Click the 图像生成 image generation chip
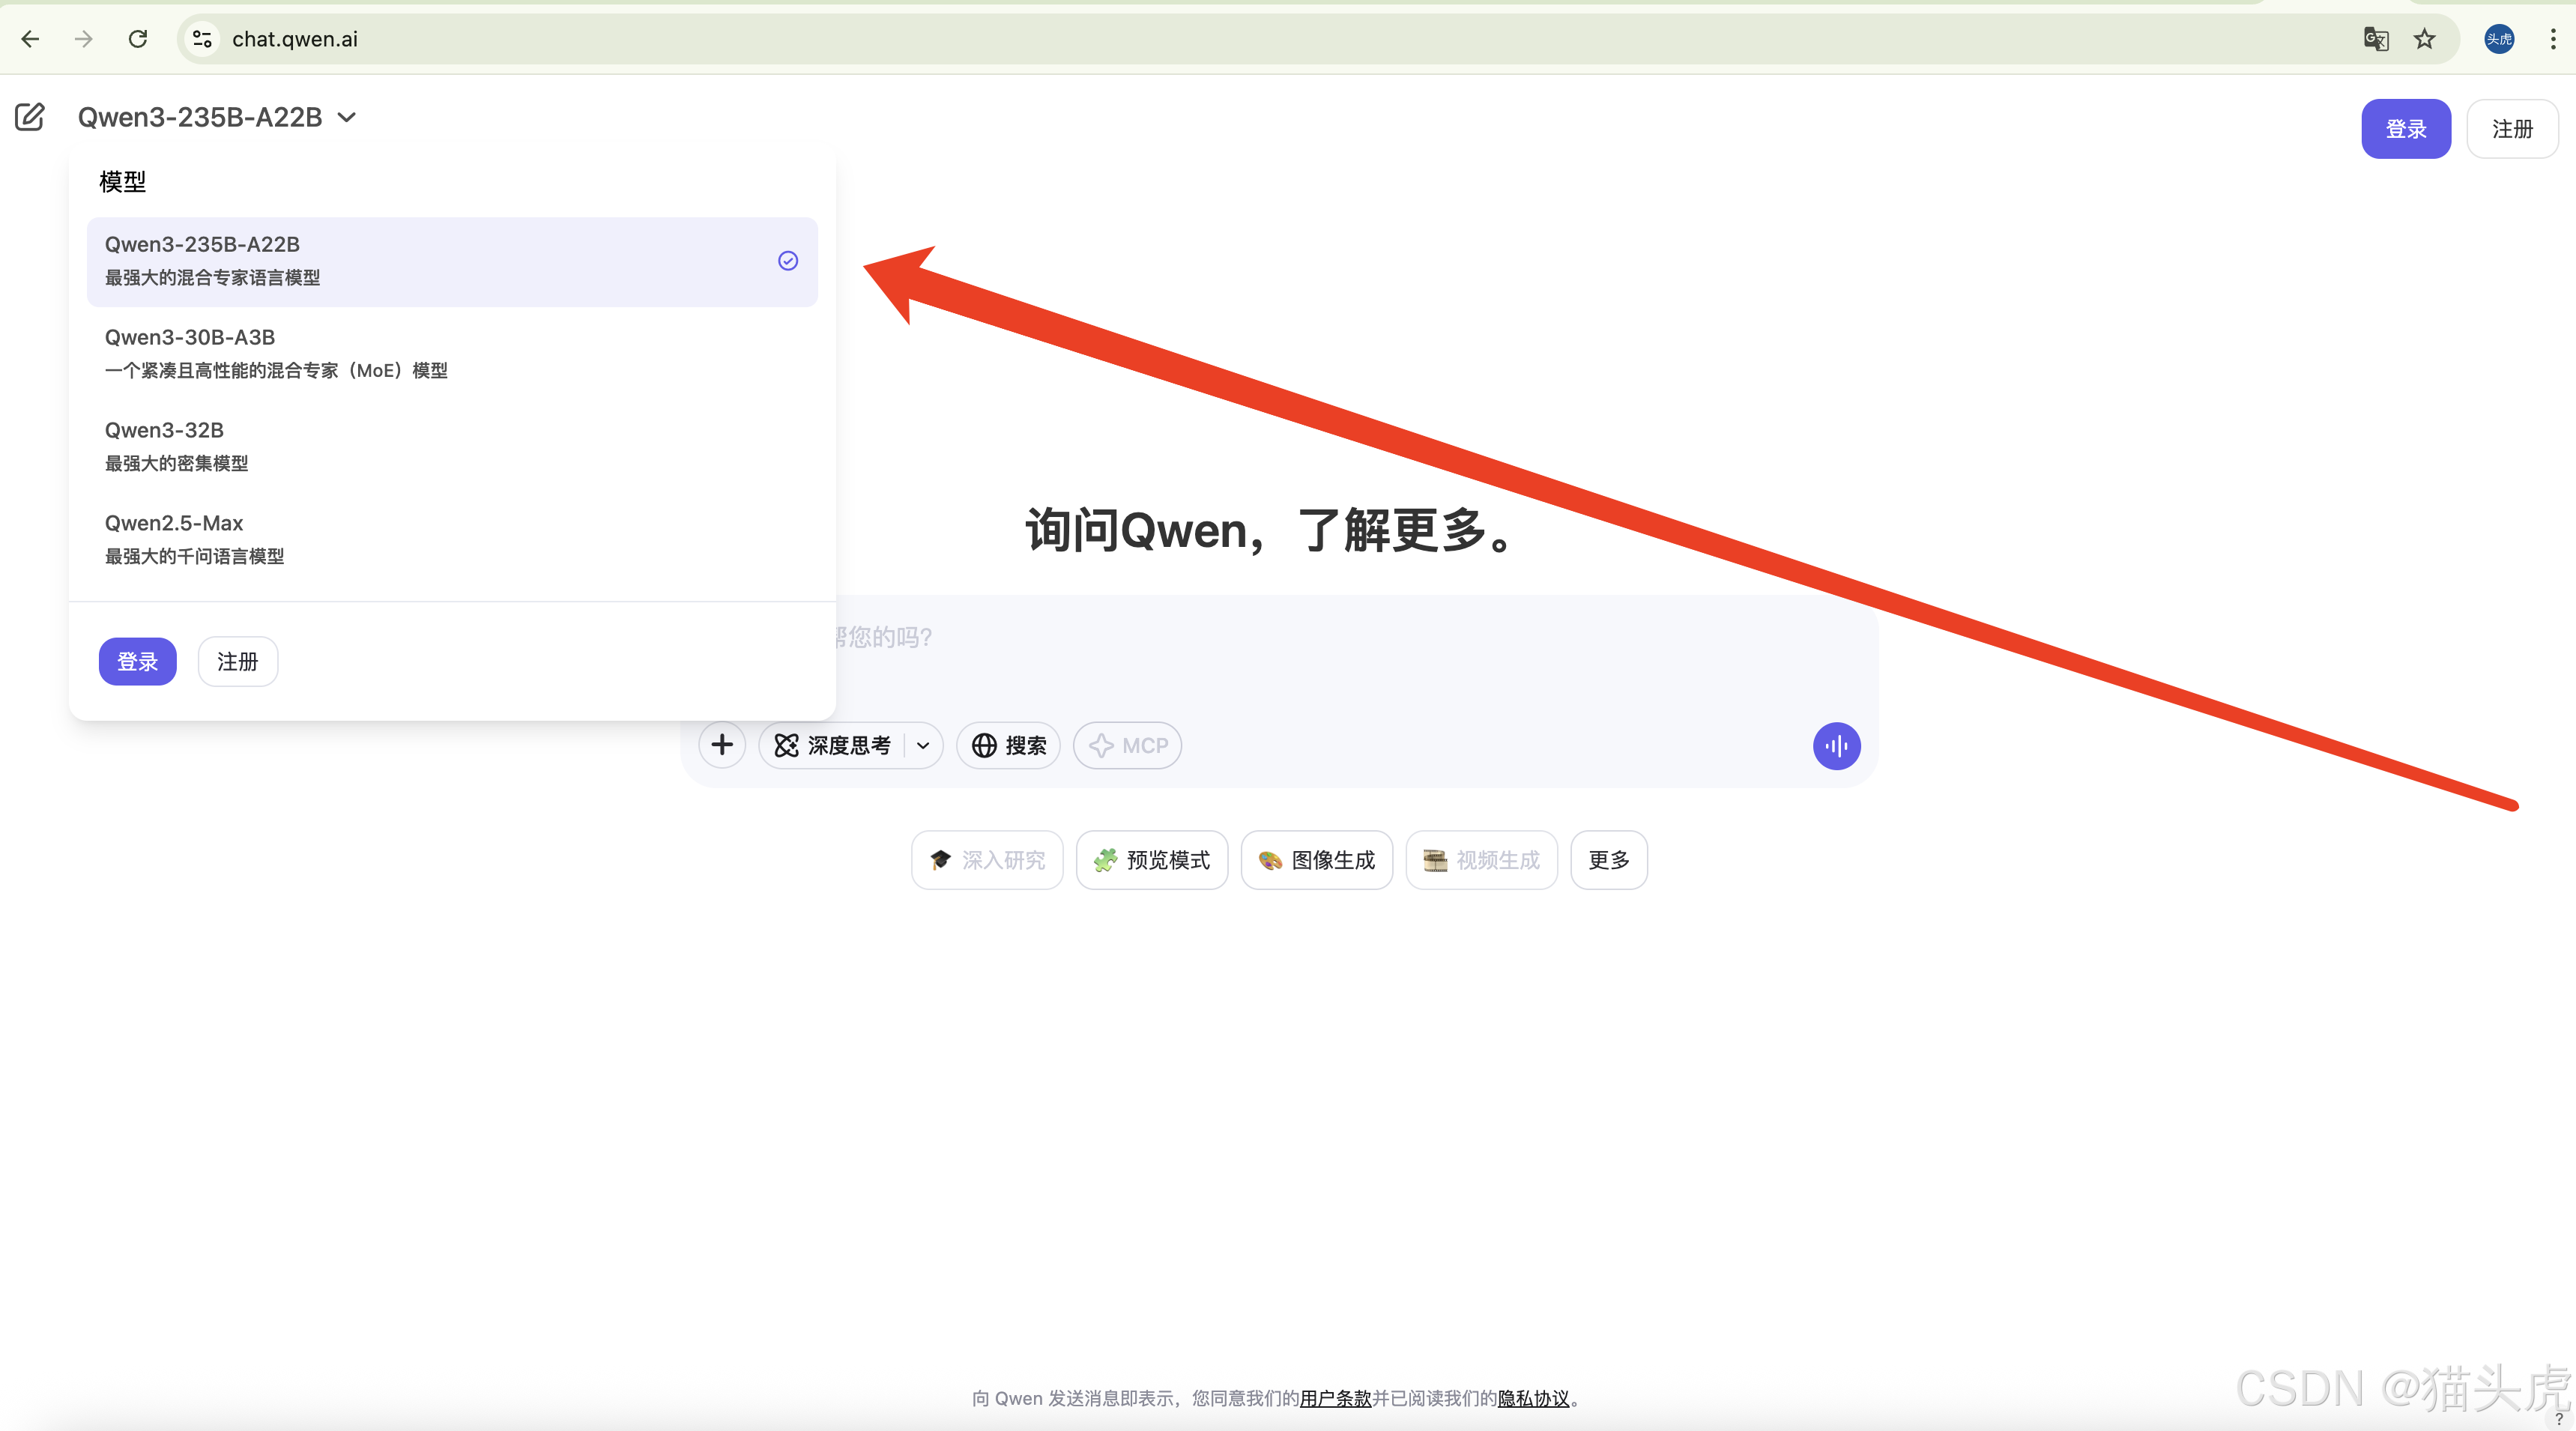Viewport: 2576px width, 1431px height. pos(1316,860)
